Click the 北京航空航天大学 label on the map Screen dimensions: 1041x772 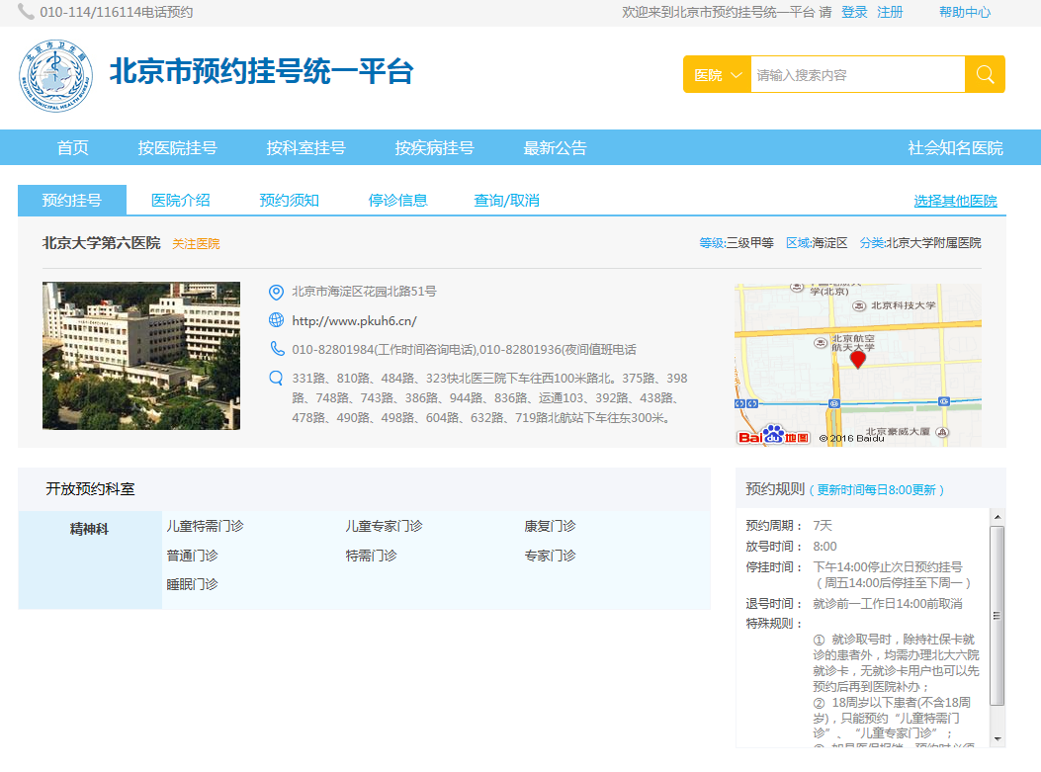853,343
